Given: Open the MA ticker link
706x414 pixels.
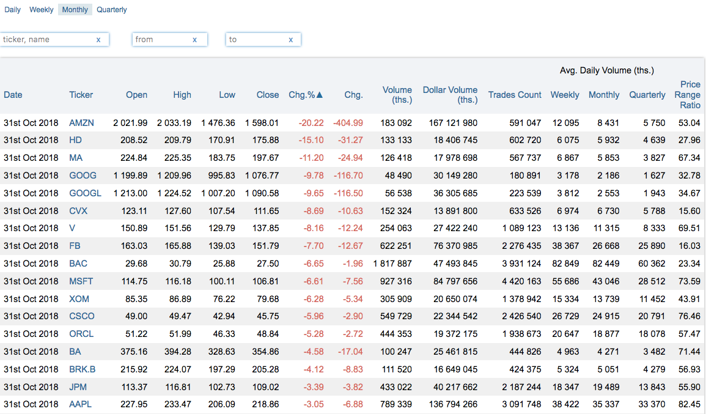Looking at the screenshot, I should pyautogui.click(x=76, y=158).
